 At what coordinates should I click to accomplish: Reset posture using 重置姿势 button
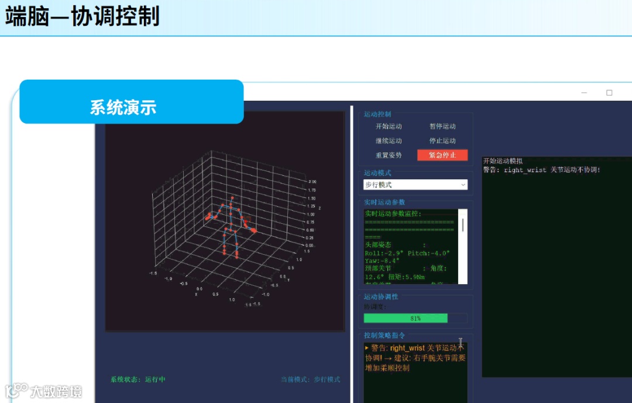coord(389,155)
